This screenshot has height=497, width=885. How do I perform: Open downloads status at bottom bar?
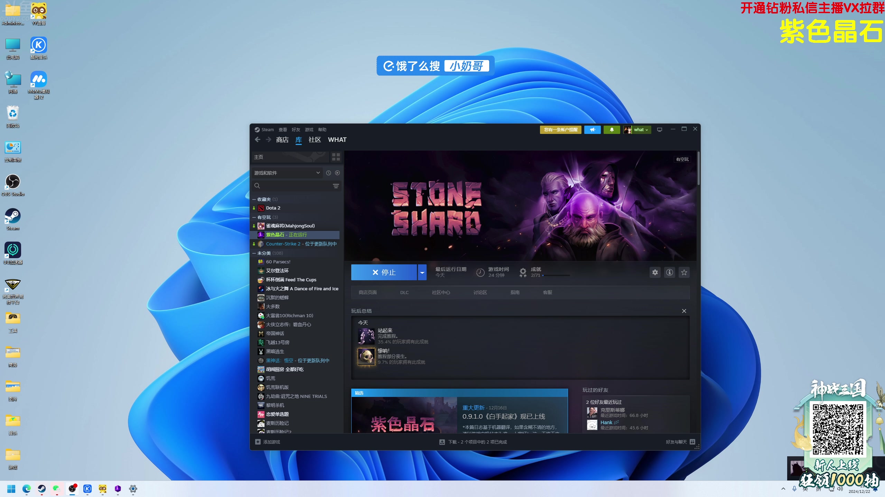point(473,442)
